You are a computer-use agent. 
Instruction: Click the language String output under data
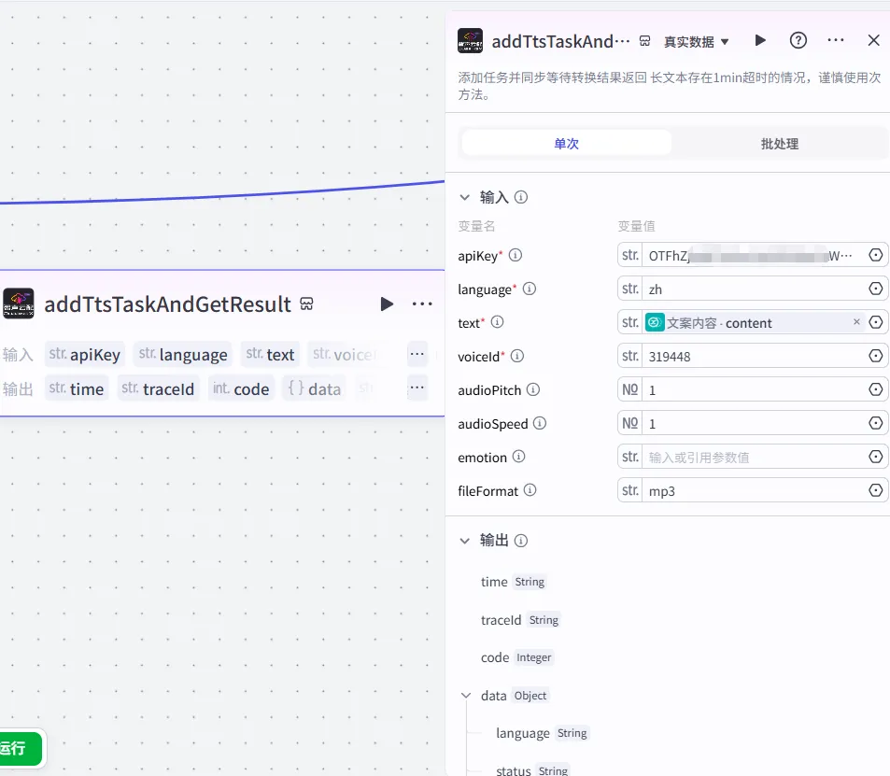542,733
